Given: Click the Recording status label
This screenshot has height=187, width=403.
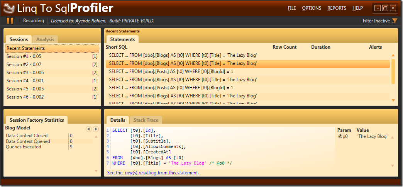Looking at the screenshot, I should pos(34,20).
